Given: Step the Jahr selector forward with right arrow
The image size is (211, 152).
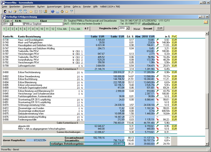Looking at the screenshot, I should point(11,21).
